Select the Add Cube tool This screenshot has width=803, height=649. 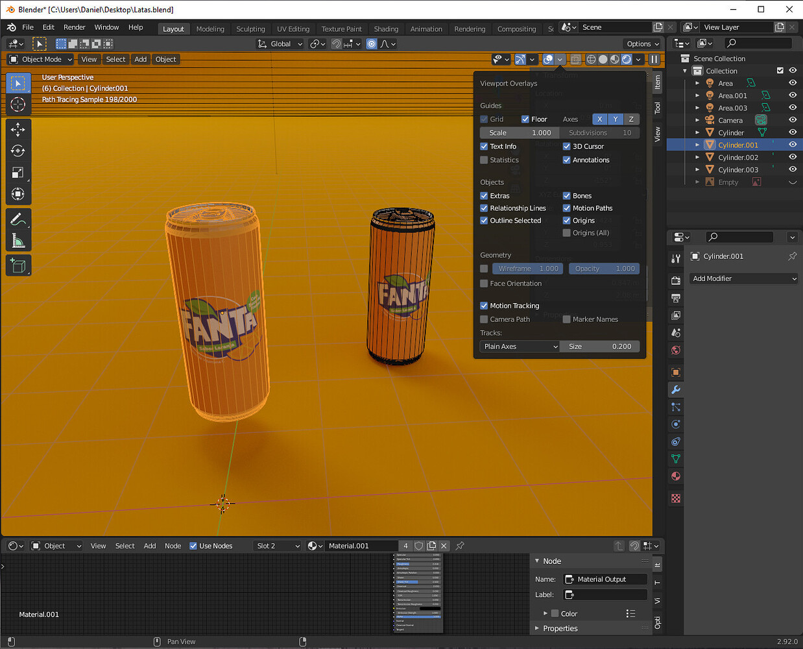pos(18,265)
